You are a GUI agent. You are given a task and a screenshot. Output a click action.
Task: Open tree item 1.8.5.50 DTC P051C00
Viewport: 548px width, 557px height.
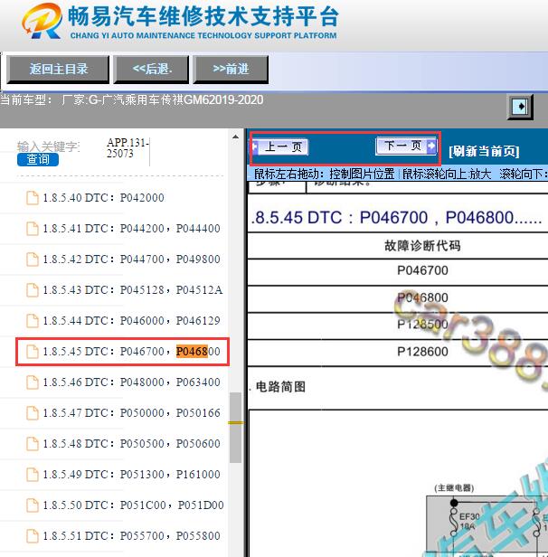(133, 505)
